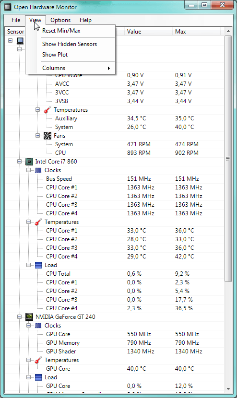Click the Fans group fan icon

coord(47,136)
